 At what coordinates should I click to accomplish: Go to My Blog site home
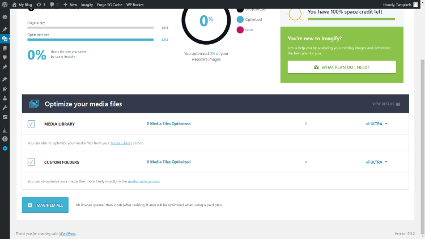click(22, 5)
